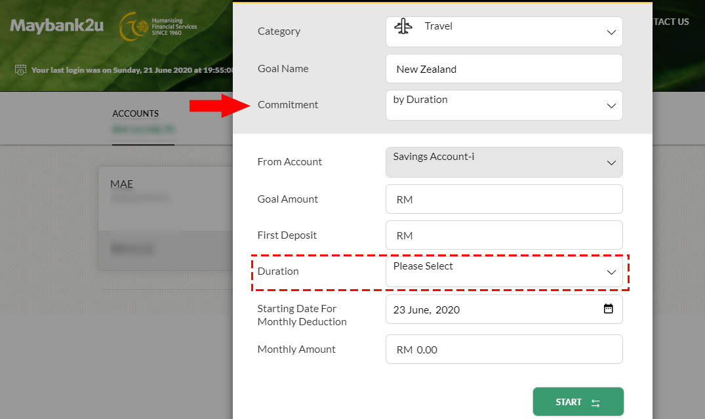Open the Commitment dropdown set to by Duration
Image resolution: width=705 pixels, height=419 pixels.
[504, 105]
